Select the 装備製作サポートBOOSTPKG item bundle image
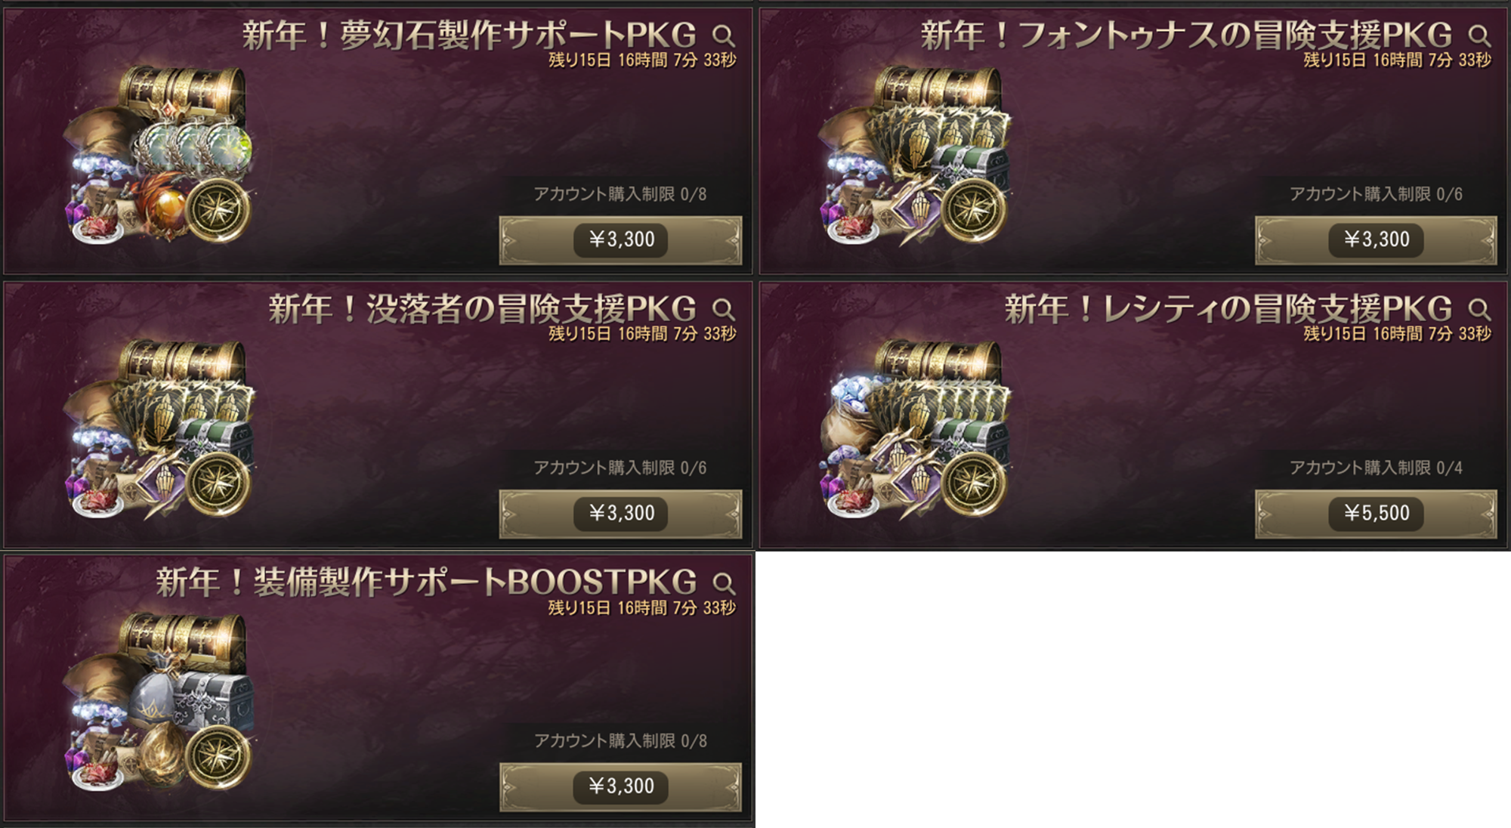Viewport: 1511px width, 828px height. 159,702
